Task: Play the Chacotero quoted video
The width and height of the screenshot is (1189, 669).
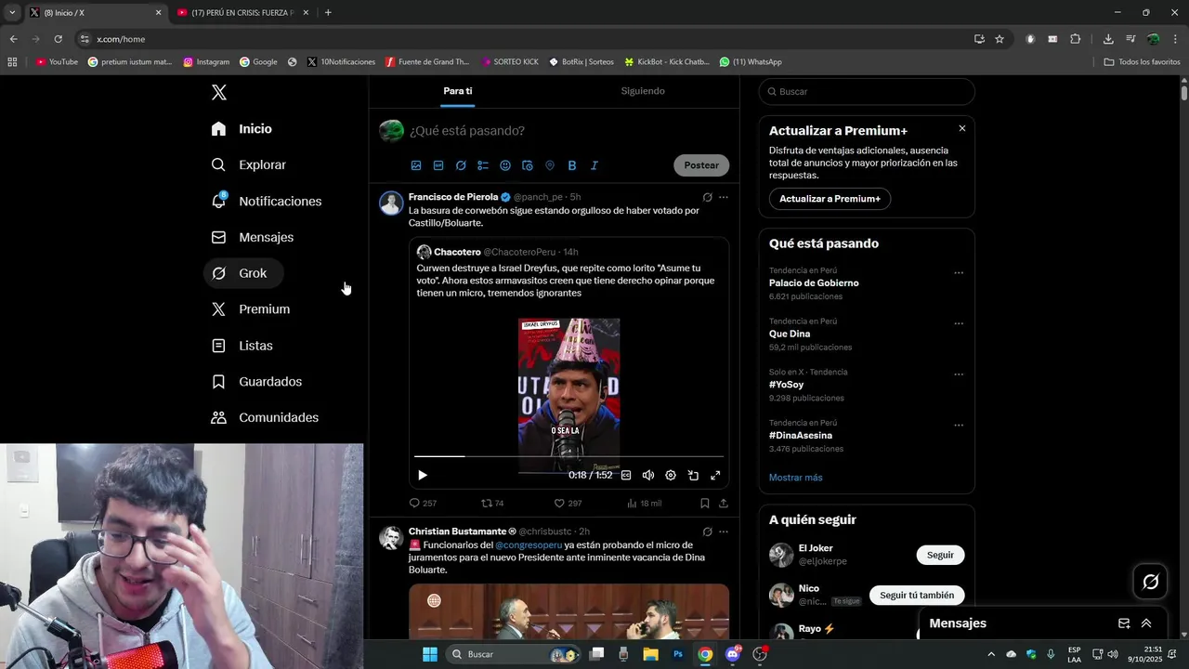Action: (x=423, y=475)
